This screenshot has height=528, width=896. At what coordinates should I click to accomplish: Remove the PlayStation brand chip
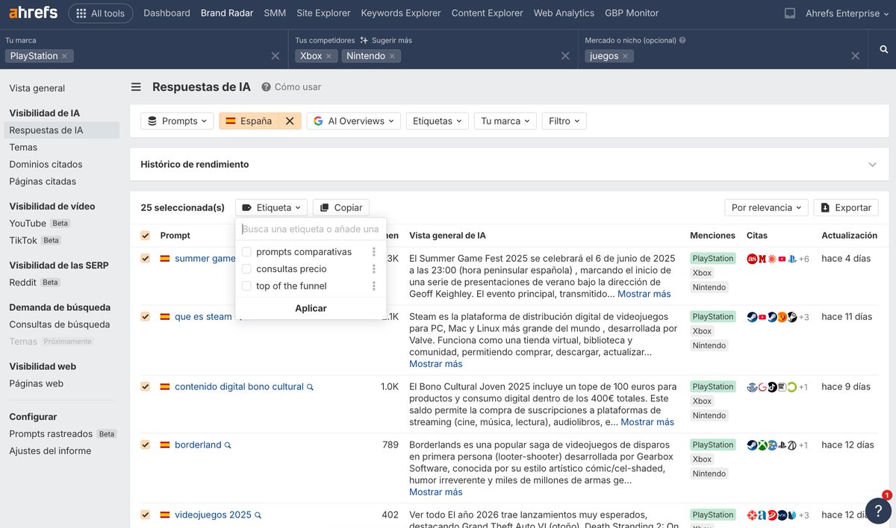(x=64, y=56)
